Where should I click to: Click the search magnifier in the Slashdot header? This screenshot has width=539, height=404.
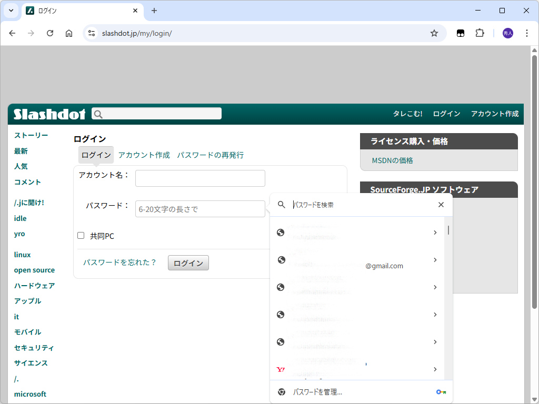pos(98,113)
